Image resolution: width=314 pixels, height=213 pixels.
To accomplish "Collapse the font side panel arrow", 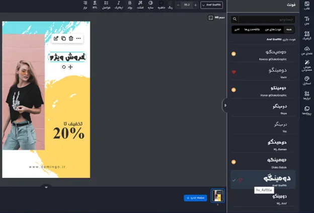I will 225,105.
